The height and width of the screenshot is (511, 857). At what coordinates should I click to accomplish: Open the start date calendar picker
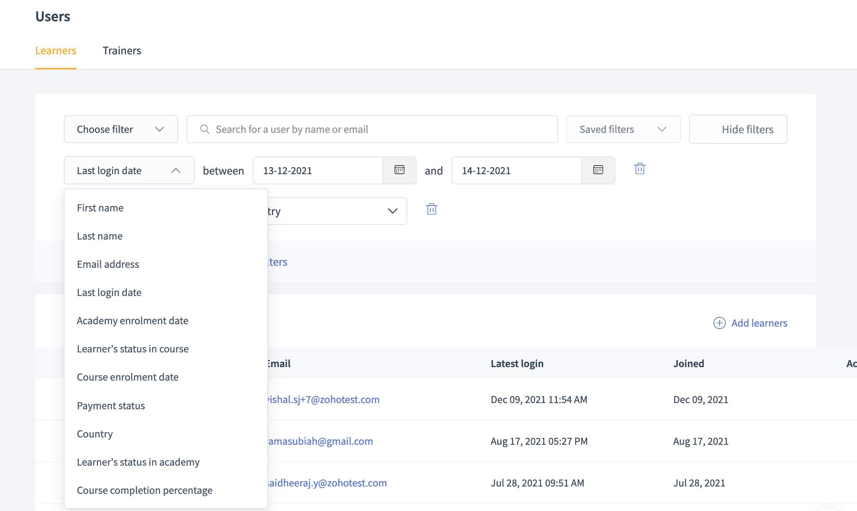(x=399, y=170)
